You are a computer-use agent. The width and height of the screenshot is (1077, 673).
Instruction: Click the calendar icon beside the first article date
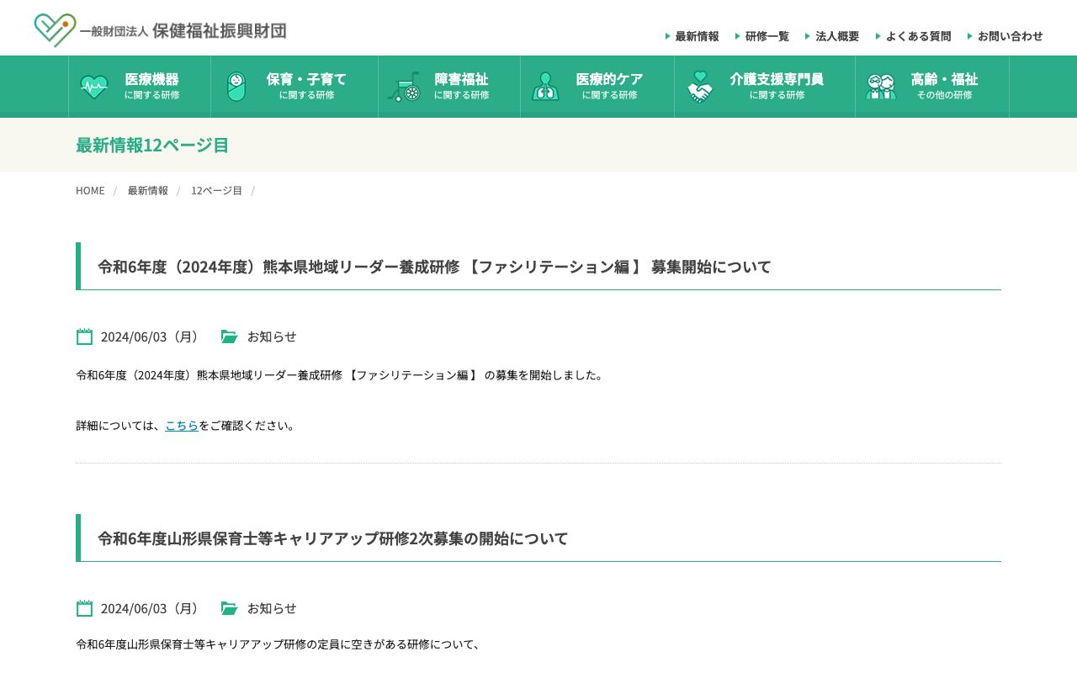(x=84, y=336)
